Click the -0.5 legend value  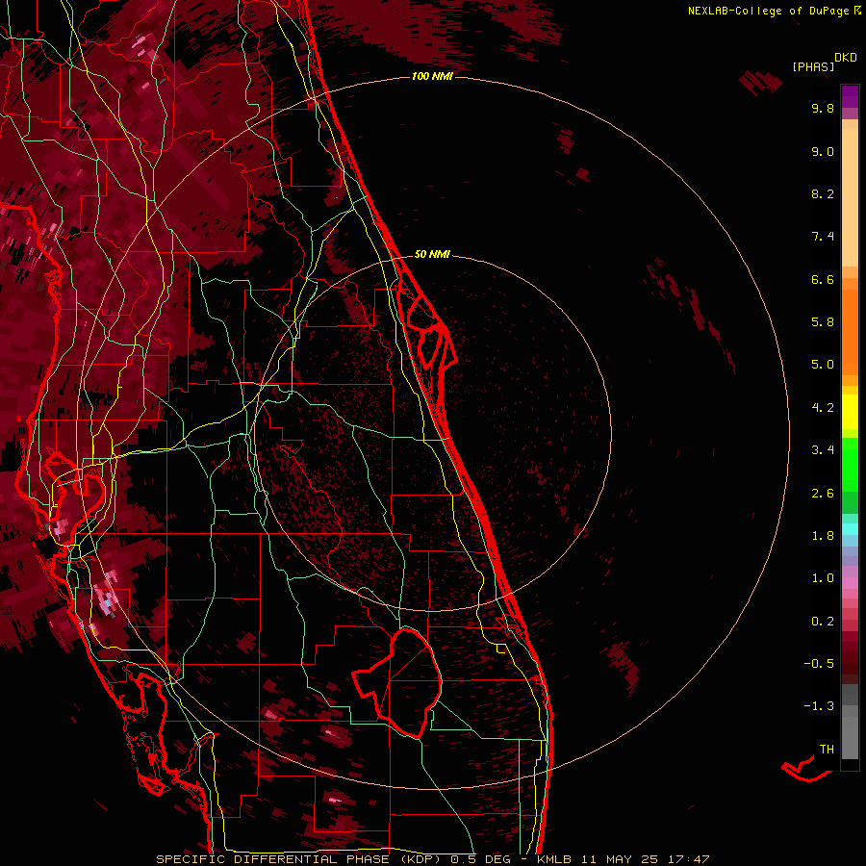click(819, 664)
